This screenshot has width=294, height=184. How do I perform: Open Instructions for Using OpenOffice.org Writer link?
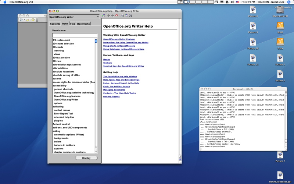126,43
